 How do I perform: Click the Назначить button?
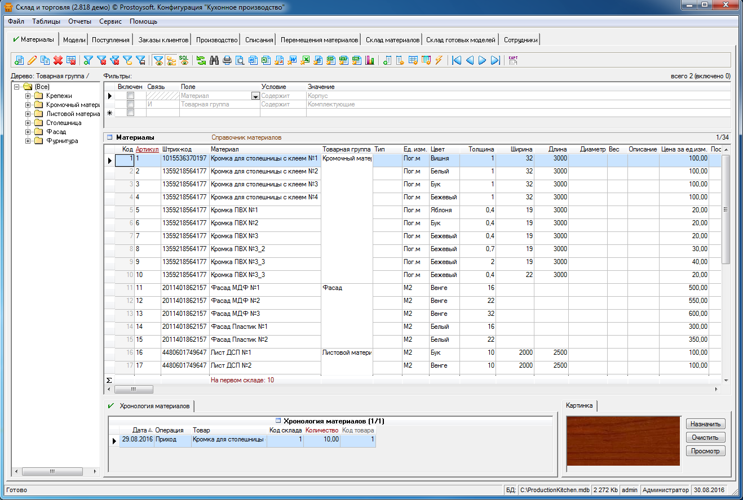tap(706, 424)
